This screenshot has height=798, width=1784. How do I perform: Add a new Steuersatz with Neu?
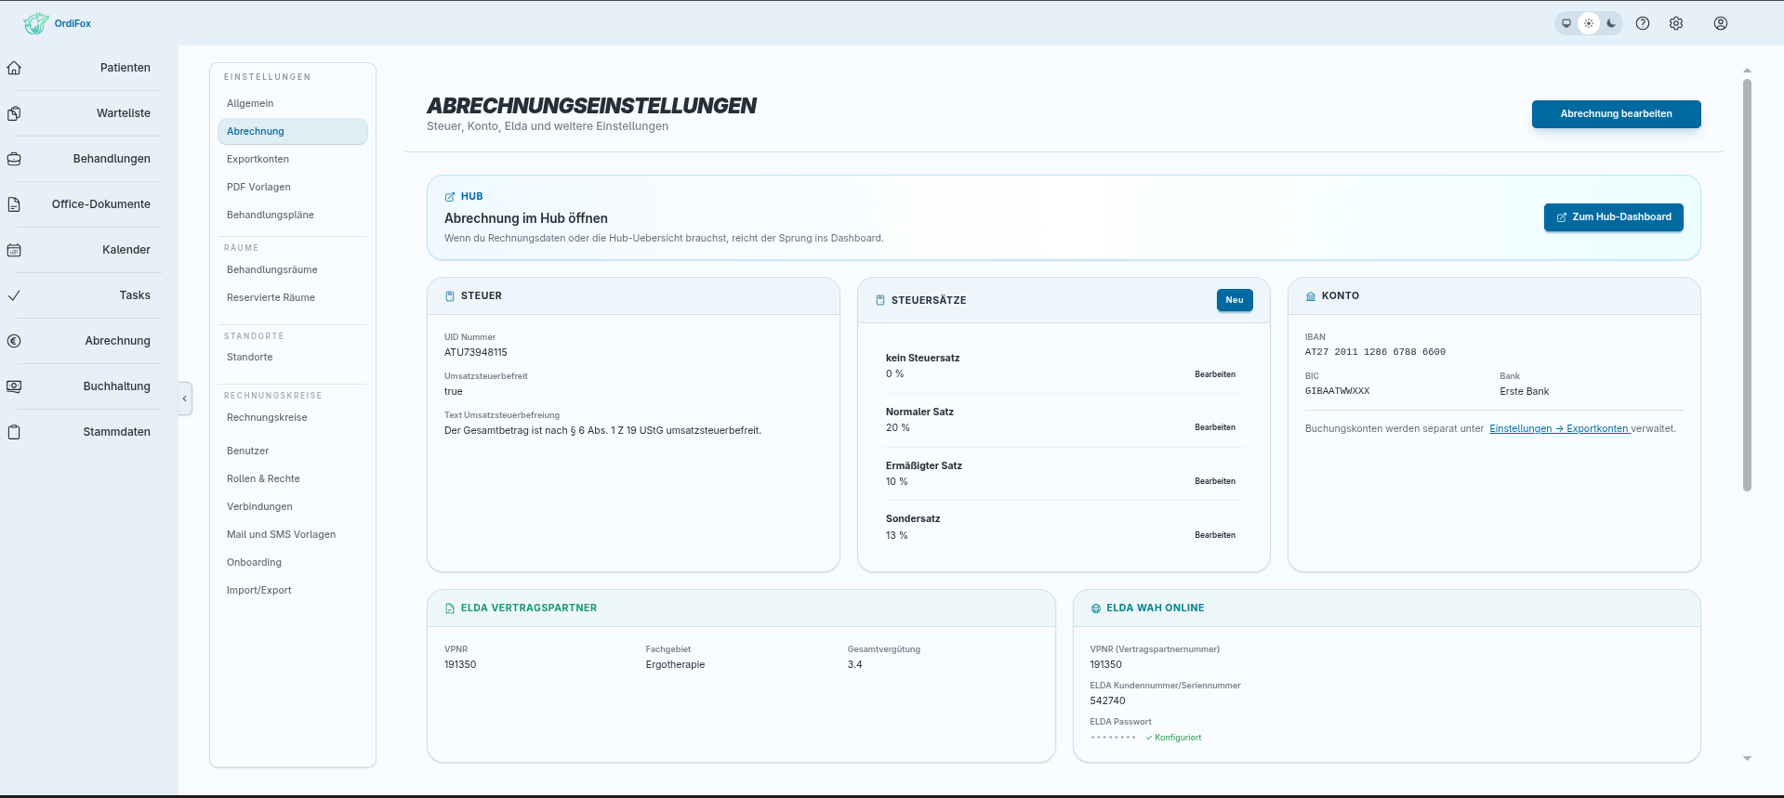pyautogui.click(x=1235, y=300)
